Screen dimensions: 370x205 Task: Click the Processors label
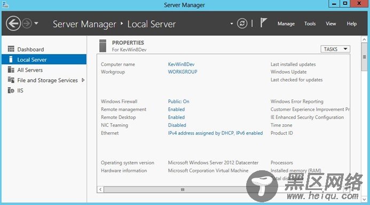point(281,162)
